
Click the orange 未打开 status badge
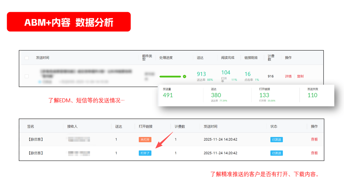click(x=145, y=139)
